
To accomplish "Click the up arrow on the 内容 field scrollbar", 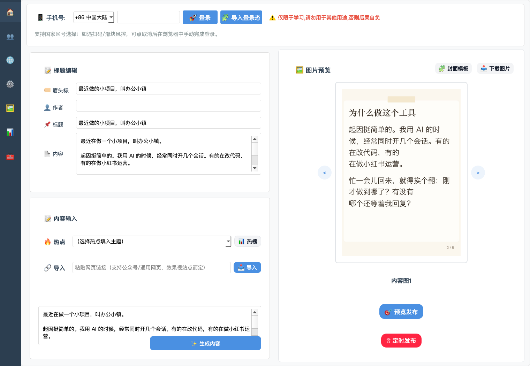I will 255,139.
